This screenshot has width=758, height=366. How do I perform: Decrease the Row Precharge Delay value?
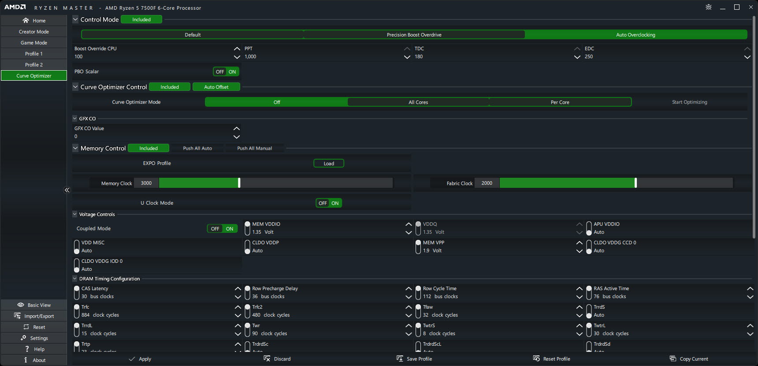click(x=409, y=297)
